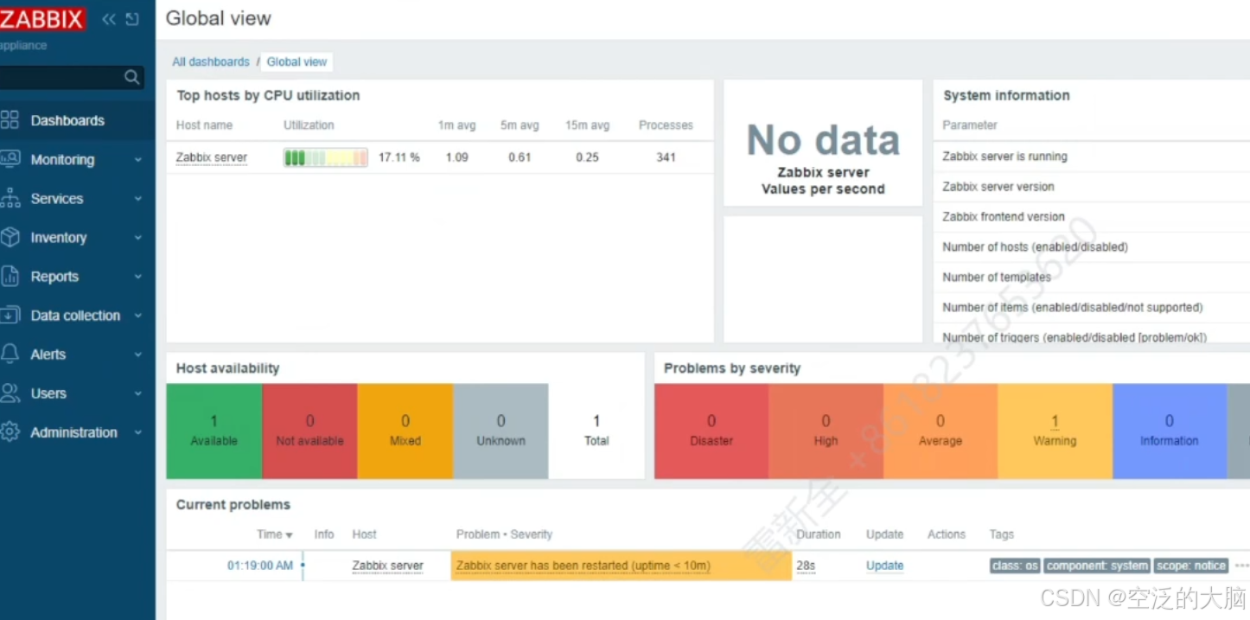Image resolution: width=1250 pixels, height=620 pixels.
Task: Click the Average severity tile
Action: point(941,431)
